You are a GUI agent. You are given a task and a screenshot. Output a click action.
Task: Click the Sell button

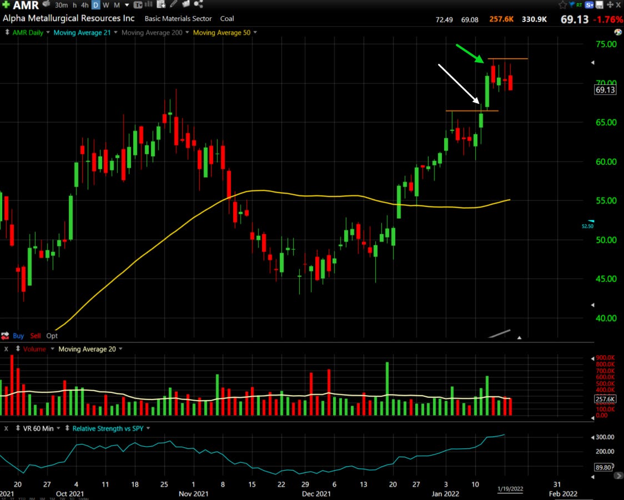point(36,336)
